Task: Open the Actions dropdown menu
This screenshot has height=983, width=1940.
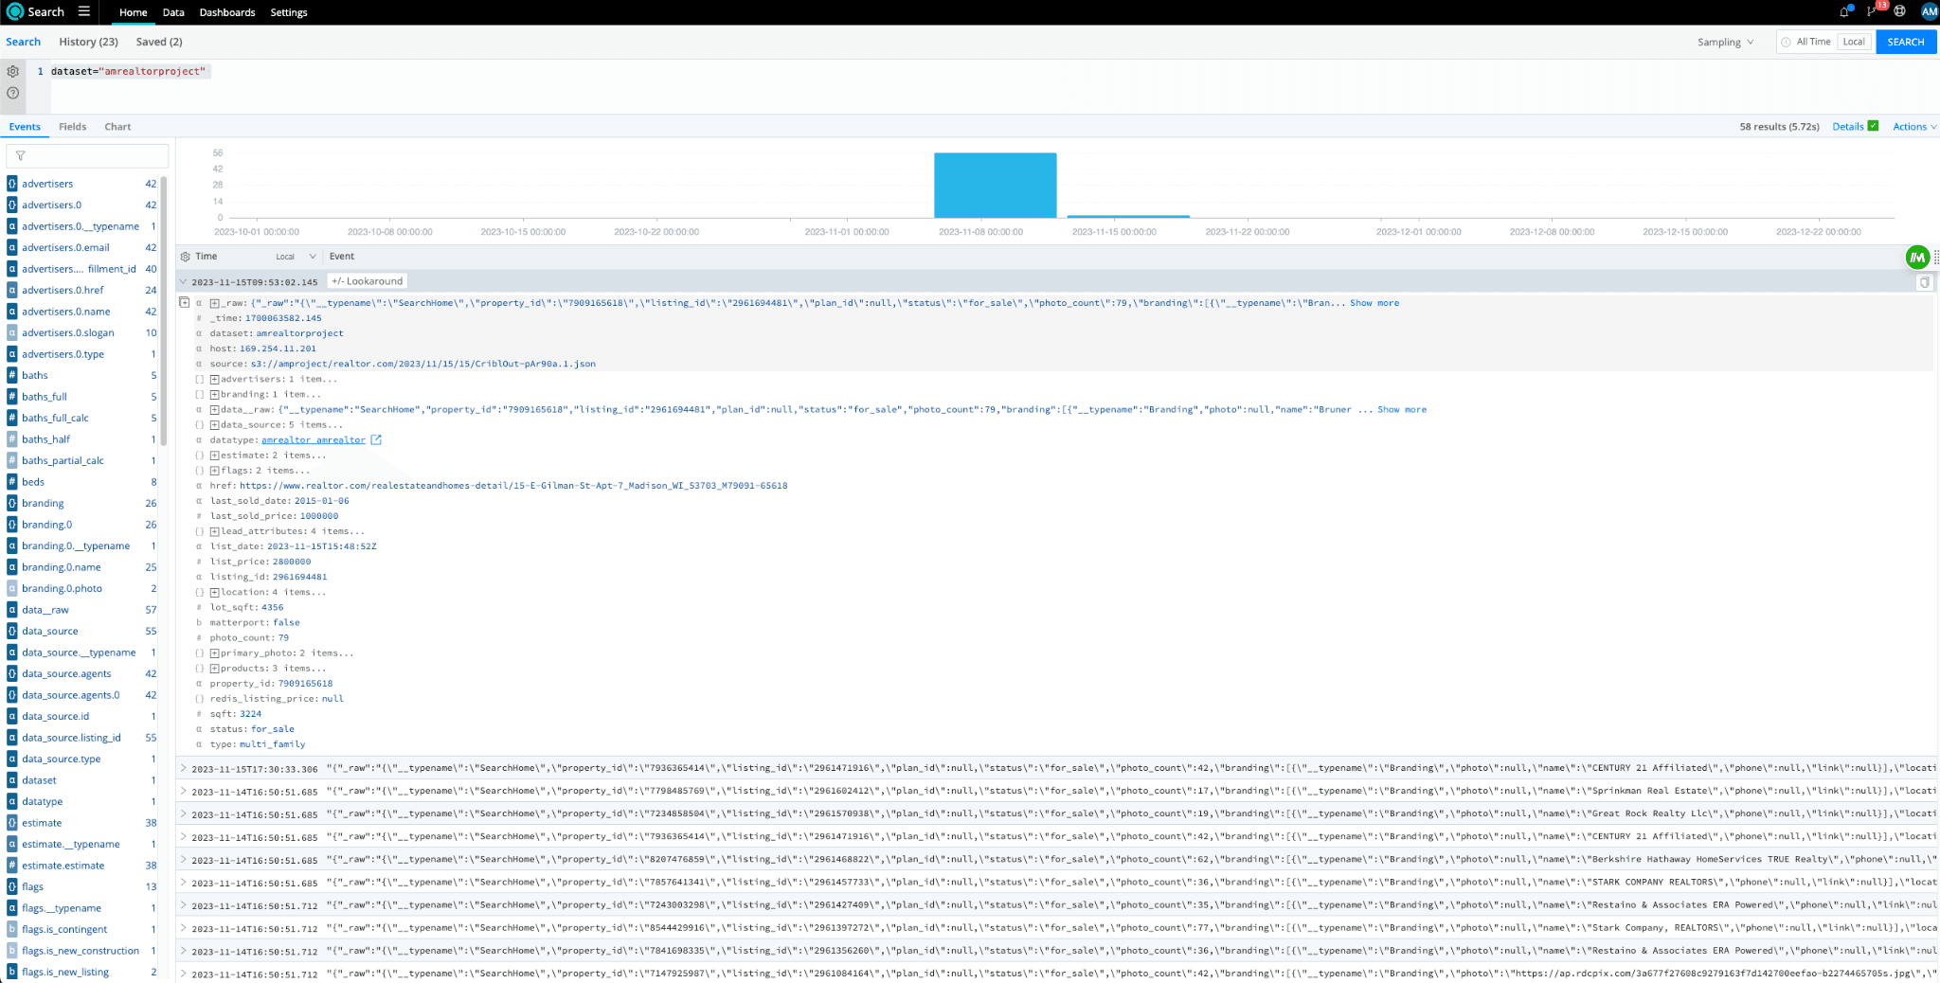Action: point(1913,127)
